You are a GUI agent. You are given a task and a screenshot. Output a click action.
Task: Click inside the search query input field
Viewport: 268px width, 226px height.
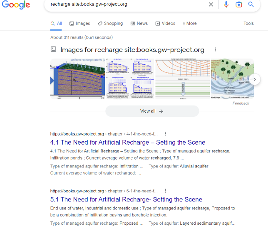[x=125, y=5]
